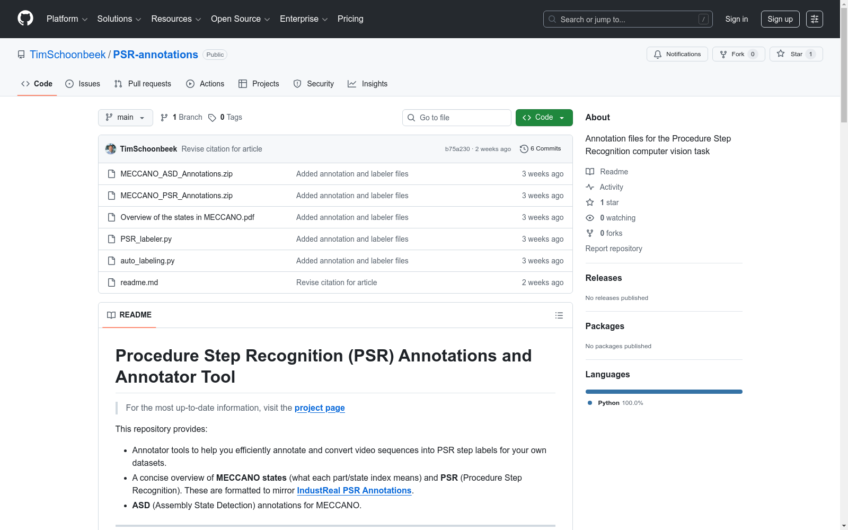Click the file icon beside auto_labeling.py
The height and width of the screenshot is (530, 848).
coord(111,261)
